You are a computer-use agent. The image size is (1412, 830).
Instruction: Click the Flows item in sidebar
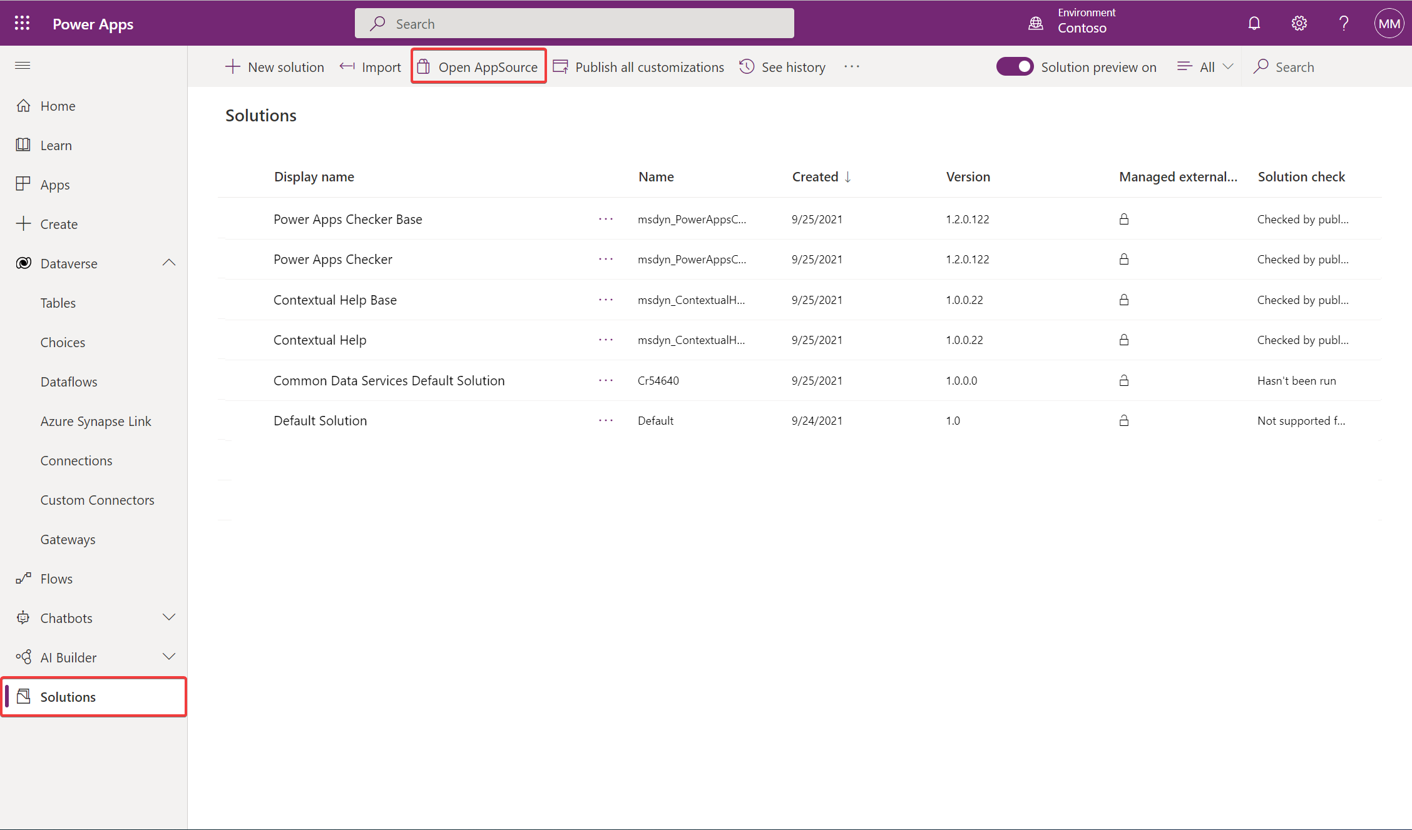55,578
